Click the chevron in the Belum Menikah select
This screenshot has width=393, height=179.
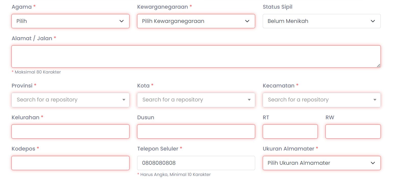[x=373, y=21]
